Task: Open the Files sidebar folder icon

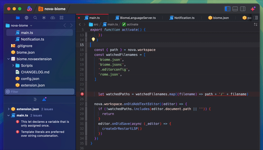Action: point(18,18)
